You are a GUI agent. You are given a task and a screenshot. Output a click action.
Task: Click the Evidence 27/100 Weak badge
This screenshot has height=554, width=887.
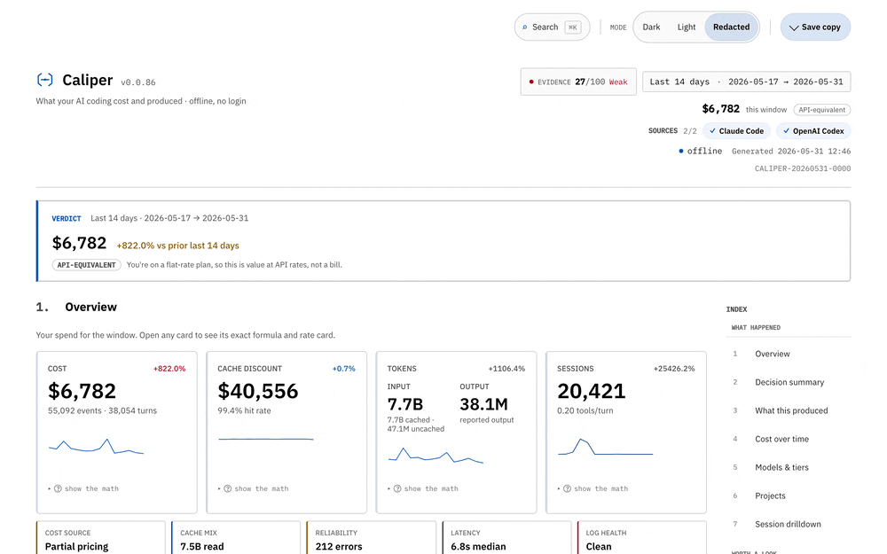coord(578,82)
